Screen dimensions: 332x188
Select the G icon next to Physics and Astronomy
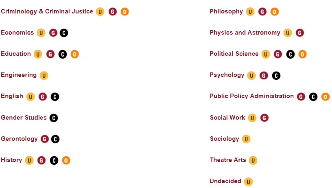(299, 33)
